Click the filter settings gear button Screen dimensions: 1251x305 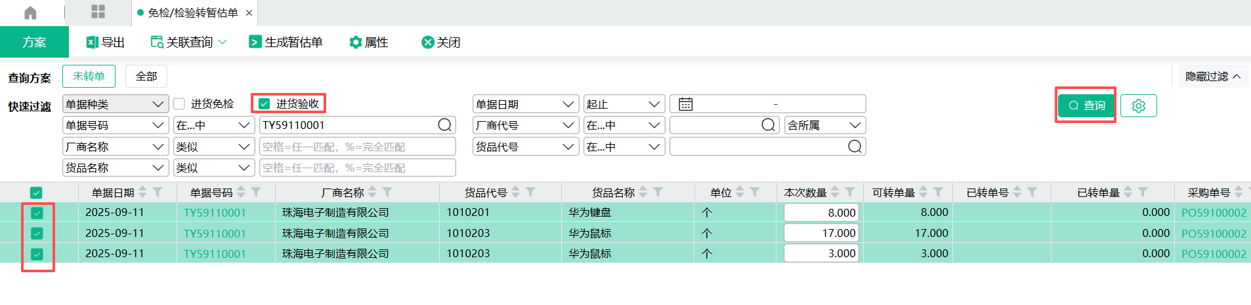point(1138,105)
